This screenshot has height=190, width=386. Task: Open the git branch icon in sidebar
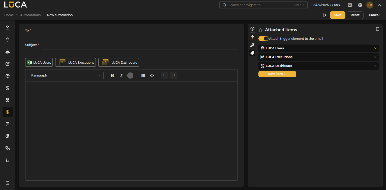8,160
